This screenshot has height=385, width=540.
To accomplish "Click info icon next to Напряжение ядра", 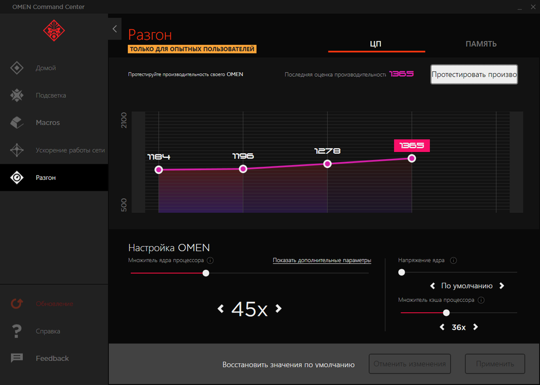I will tap(454, 261).
